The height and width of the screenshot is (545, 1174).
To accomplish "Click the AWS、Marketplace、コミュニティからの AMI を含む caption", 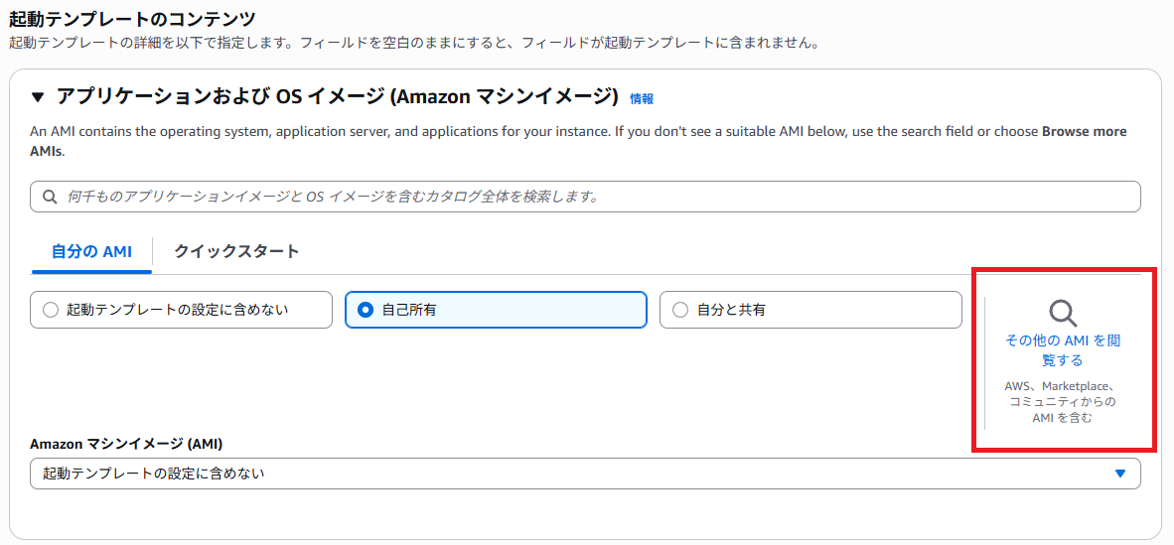I will [1063, 402].
